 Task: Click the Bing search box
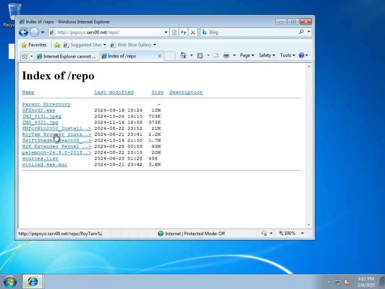(249, 32)
